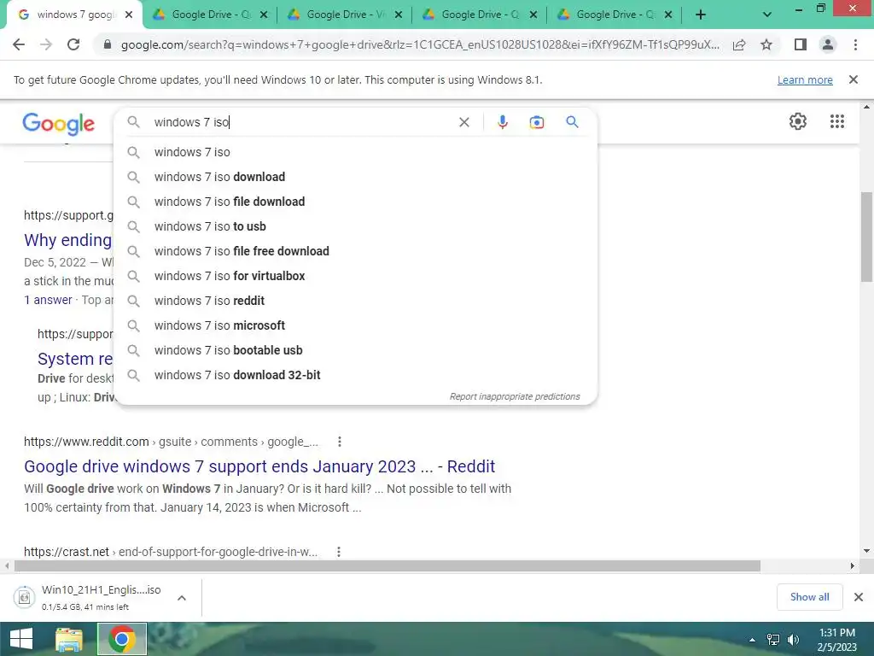Choose suggestion "windows 7 iso download"
Screen dimensions: 874x656
(x=356, y=177)
